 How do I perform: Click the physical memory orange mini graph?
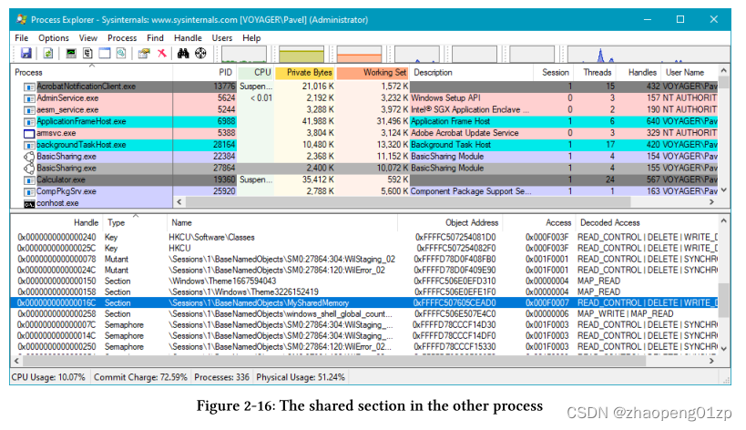coord(359,55)
